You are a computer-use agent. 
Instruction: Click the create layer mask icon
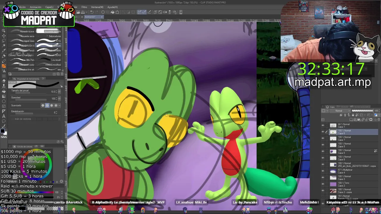point(371,119)
